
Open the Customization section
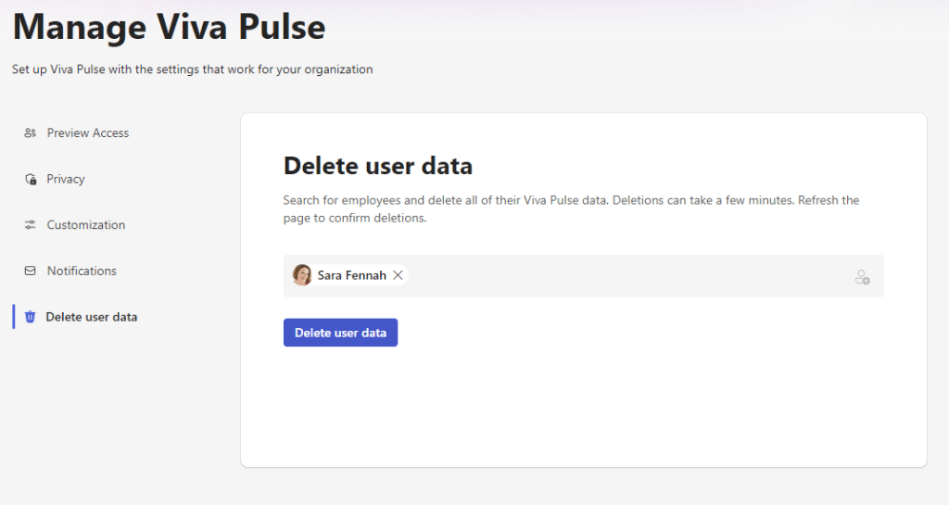coord(86,225)
